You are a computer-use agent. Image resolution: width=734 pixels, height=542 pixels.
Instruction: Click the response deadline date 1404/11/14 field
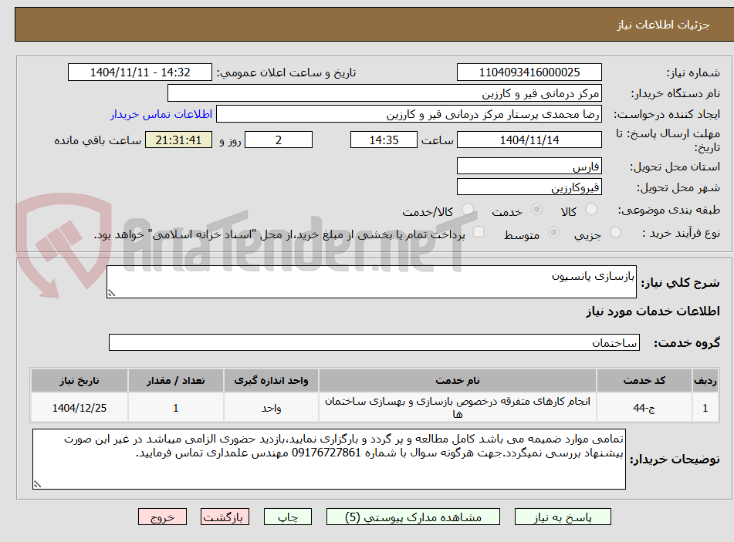pos(529,140)
